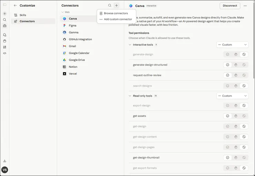Set generate-design to always allow
This screenshot has width=255, height=176.
click(227, 54)
